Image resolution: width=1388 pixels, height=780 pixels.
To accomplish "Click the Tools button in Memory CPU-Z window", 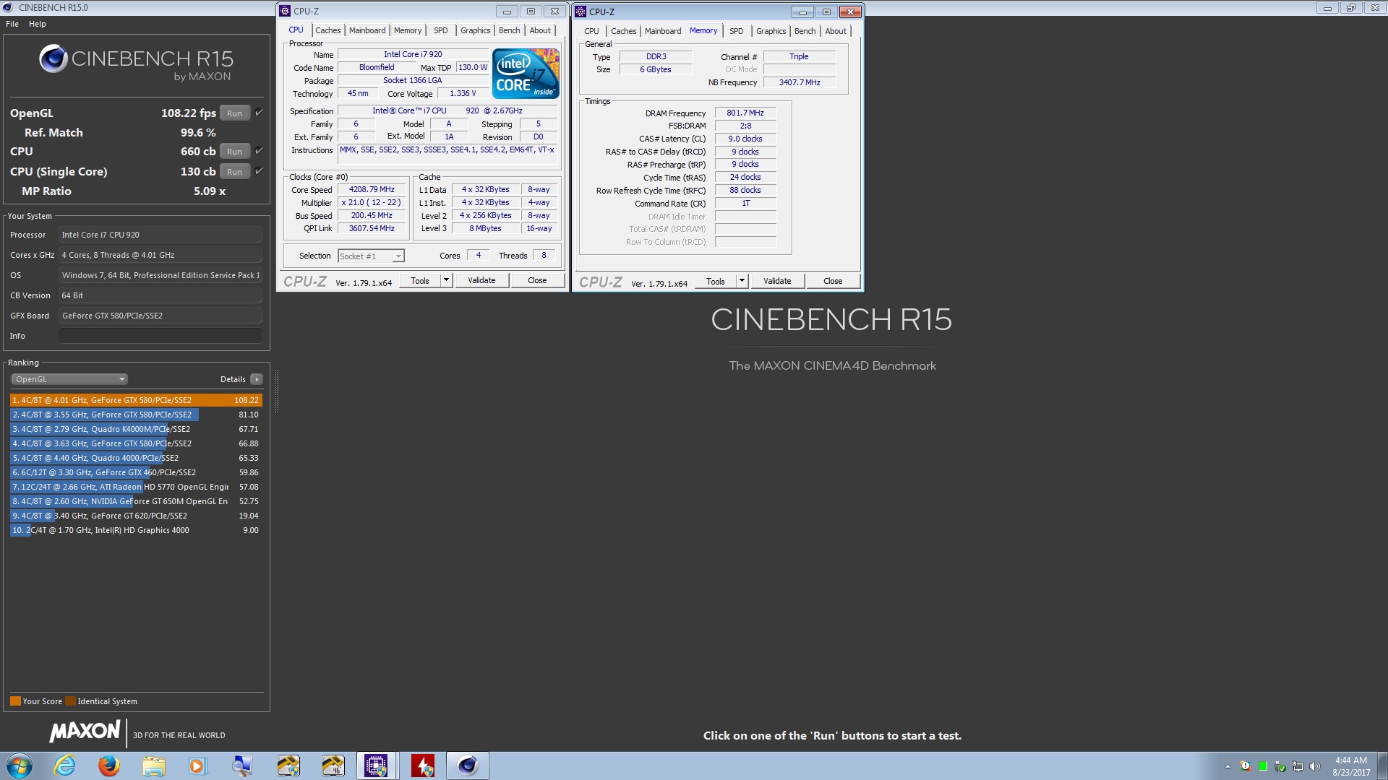I will 716,281.
